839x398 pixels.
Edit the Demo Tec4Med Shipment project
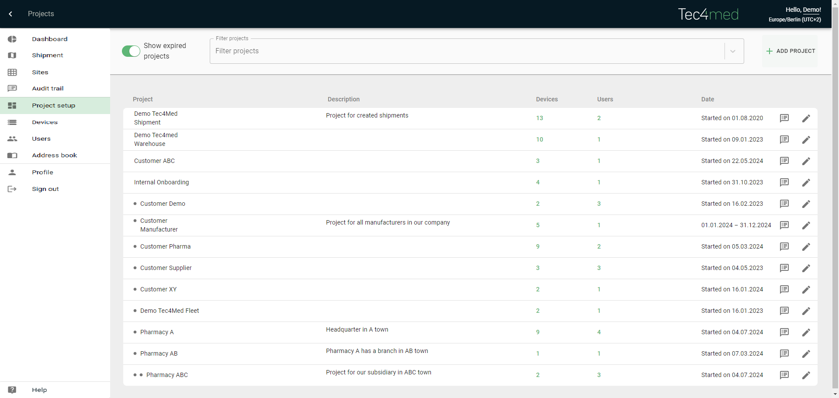coord(806,118)
